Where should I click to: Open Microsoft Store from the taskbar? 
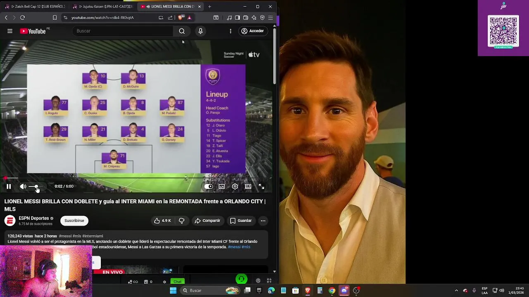click(x=295, y=290)
